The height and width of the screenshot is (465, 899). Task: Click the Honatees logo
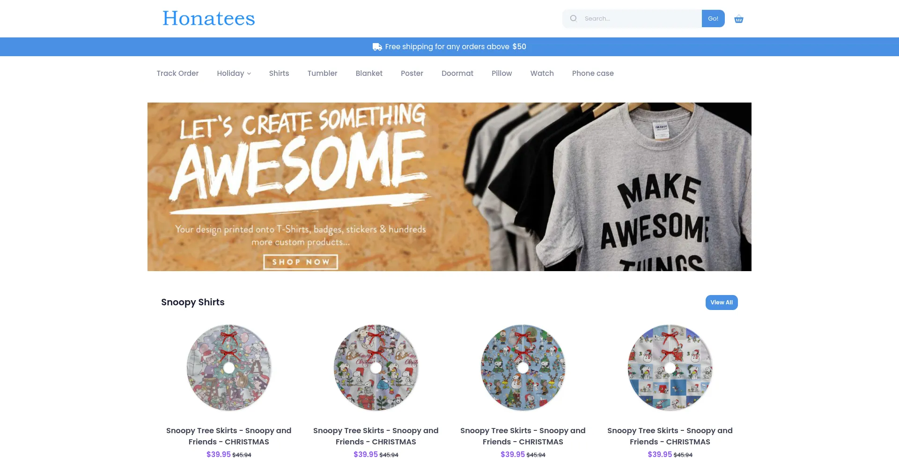click(x=208, y=19)
